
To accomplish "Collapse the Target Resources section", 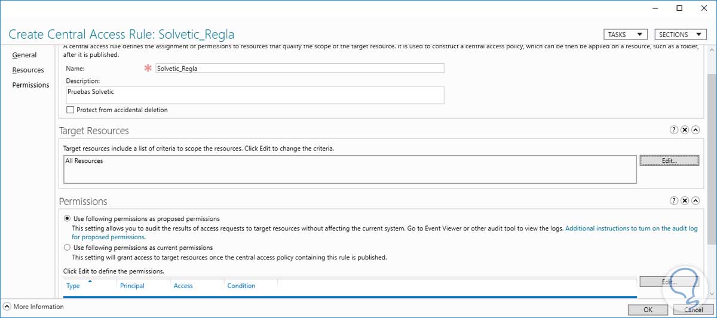I will (695, 130).
